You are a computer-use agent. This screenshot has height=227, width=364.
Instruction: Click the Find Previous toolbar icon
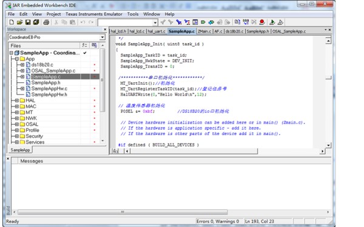[163, 22]
